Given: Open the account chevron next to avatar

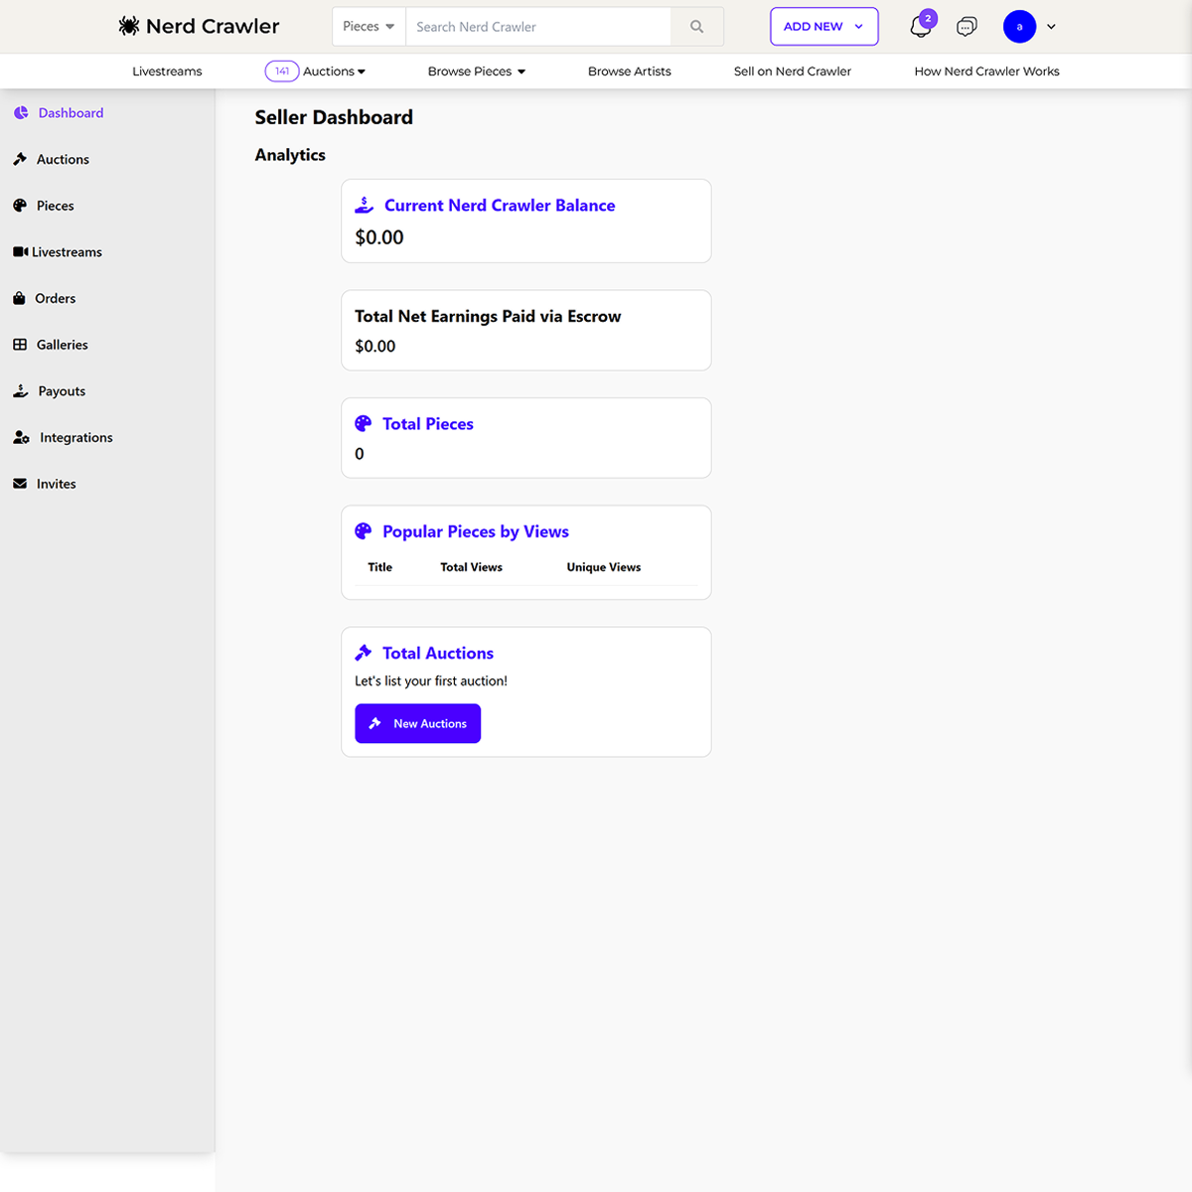Looking at the screenshot, I should [1051, 27].
